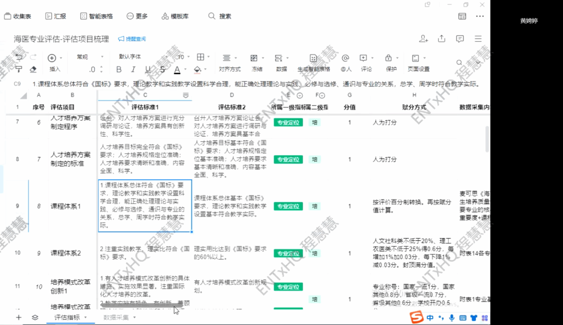Open the 模板库 menu item
This screenshot has width=563, height=325.
click(x=175, y=16)
